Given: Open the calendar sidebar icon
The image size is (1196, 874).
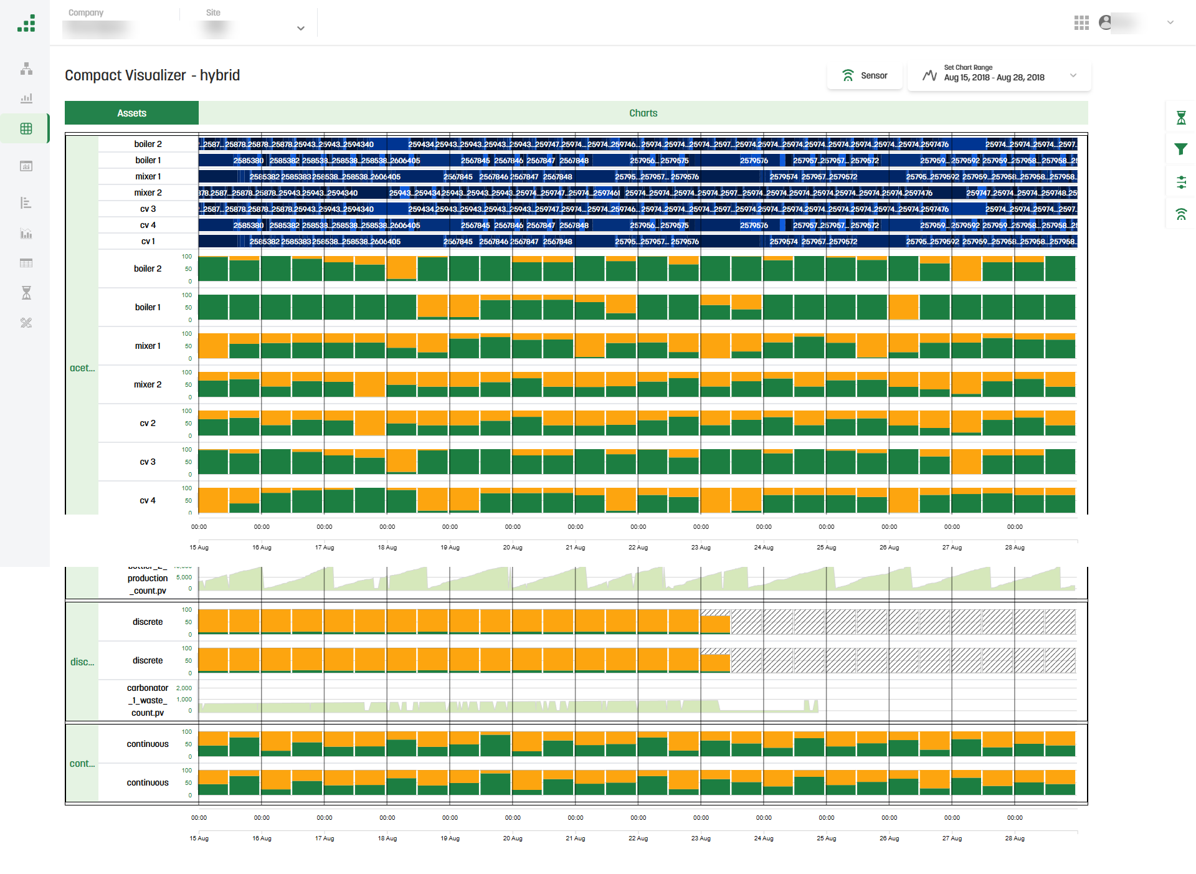Looking at the screenshot, I should [26, 166].
